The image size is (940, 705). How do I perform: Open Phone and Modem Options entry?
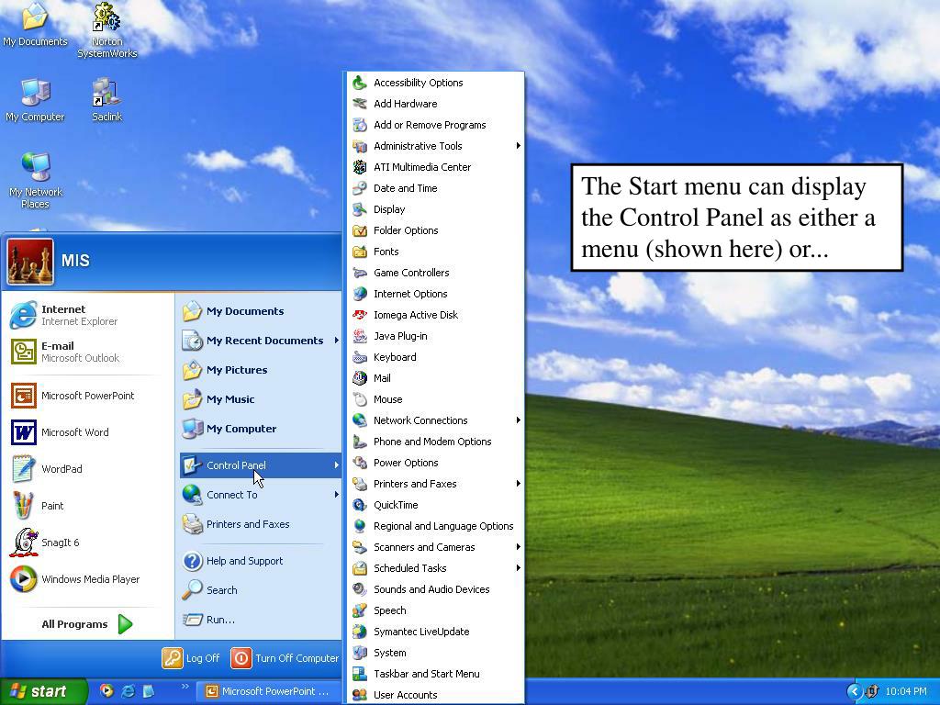tap(432, 442)
